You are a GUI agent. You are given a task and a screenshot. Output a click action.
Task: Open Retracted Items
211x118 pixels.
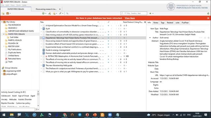click(15, 59)
